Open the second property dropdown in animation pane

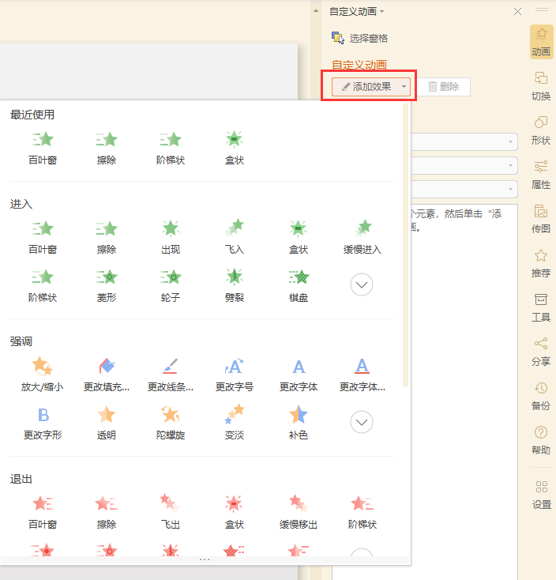[464, 165]
